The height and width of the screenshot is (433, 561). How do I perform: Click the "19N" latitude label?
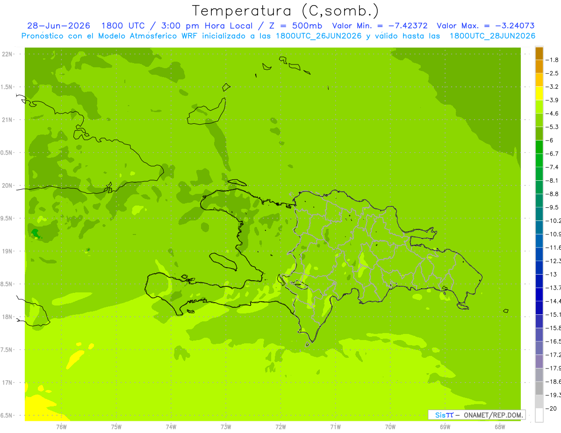(7, 251)
